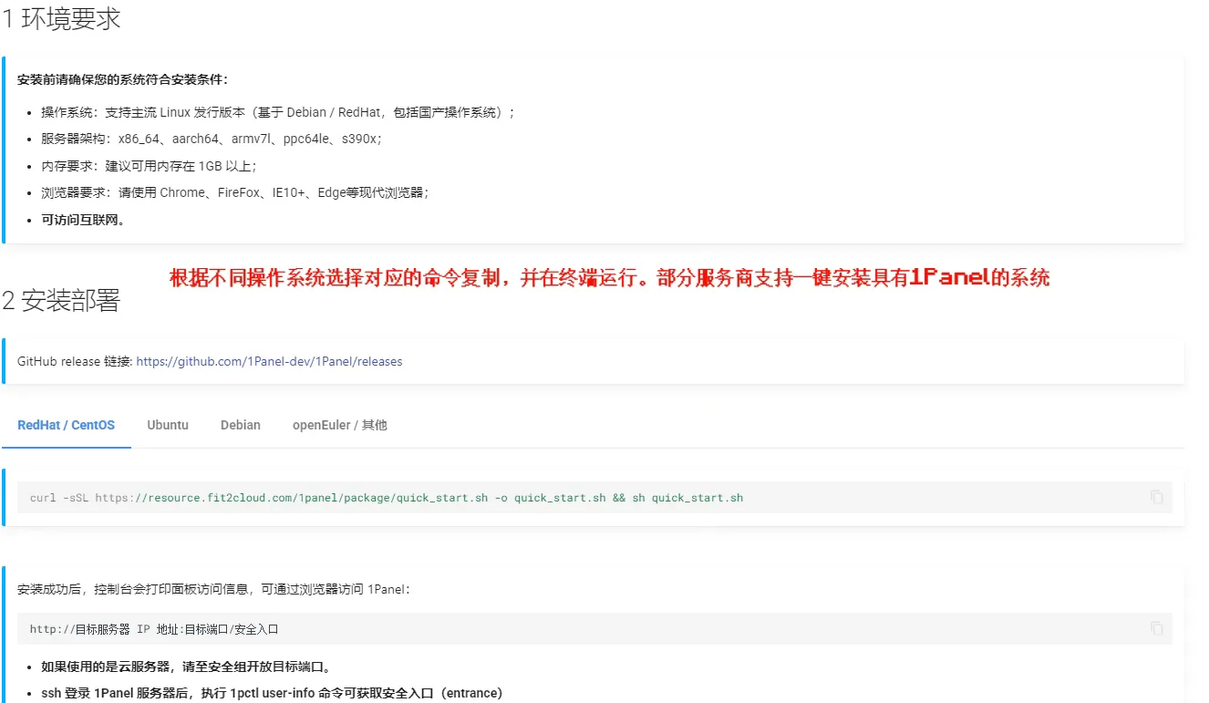1209x703 pixels.
Task: Open the 1Panel GitHub releases link
Action: point(269,361)
